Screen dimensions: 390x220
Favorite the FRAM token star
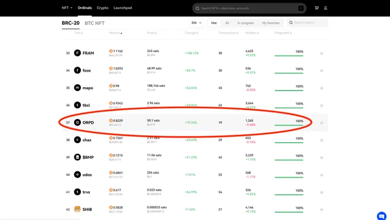tap(322, 53)
